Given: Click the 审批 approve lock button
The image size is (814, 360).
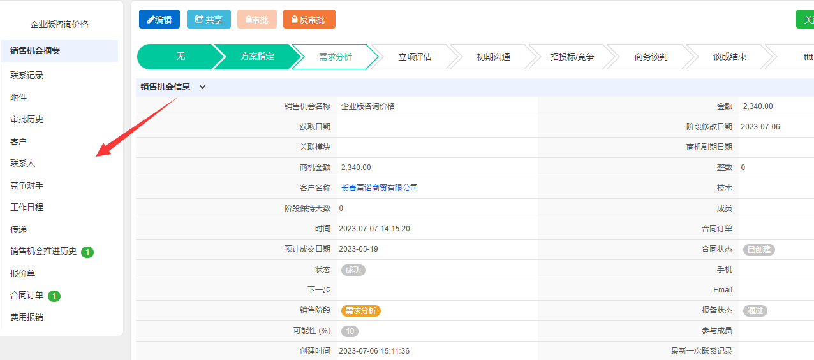Looking at the screenshot, I should point(257,20).
